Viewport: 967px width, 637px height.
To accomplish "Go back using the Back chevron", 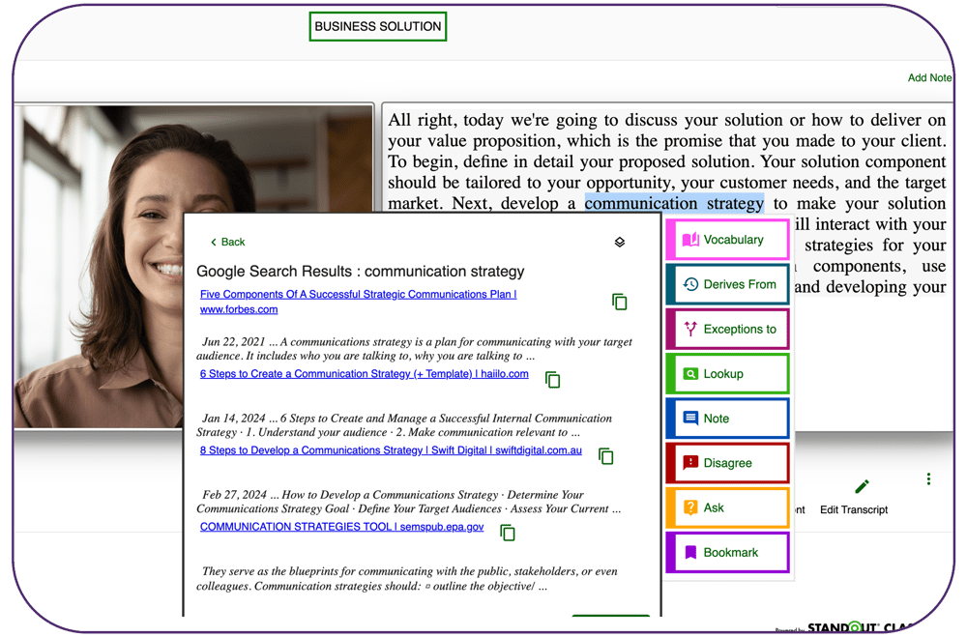I will [x=227, y=242].
